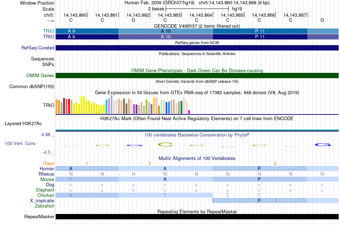Click the black RepeatMasker element bar

[x=197, y=216]
